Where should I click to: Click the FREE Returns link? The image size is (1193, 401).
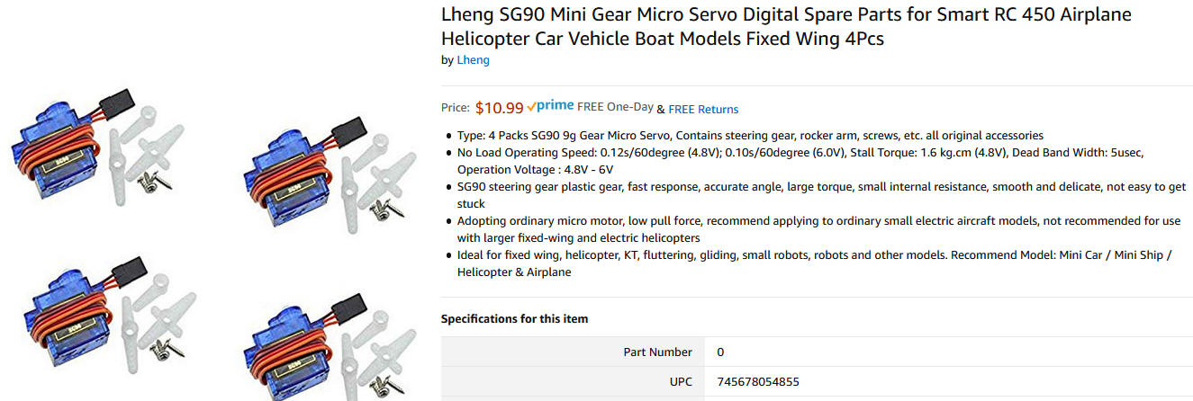tap(703, 110)
